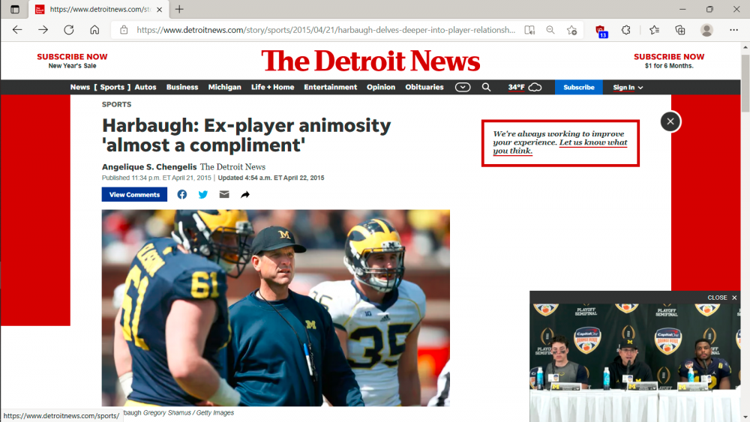
Task: Open the Sign In dropdown
Action: click(628, 88)
